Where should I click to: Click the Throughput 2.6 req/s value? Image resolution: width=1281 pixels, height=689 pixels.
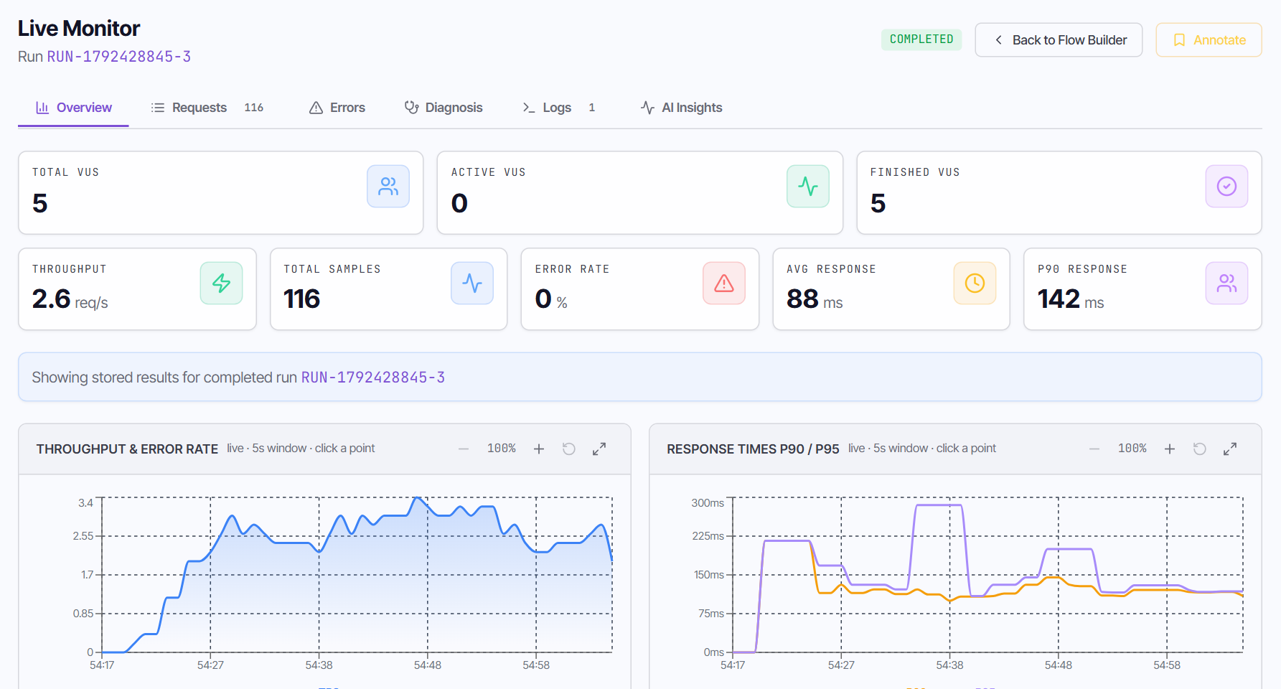click(x=70, y=299)
